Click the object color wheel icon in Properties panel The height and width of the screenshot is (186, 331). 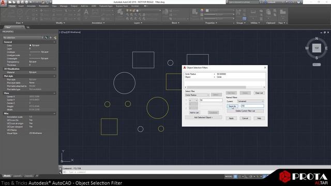(x=202, y=10)
